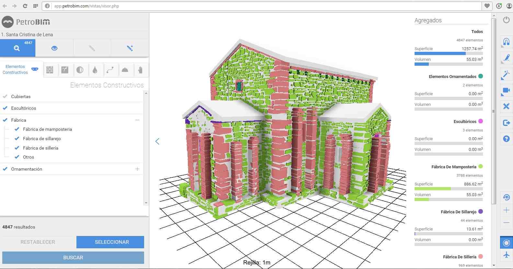Expand the Ornamentación group
Image resolution: width=513 pixels, height=269 pixels.
click(137, 169)
